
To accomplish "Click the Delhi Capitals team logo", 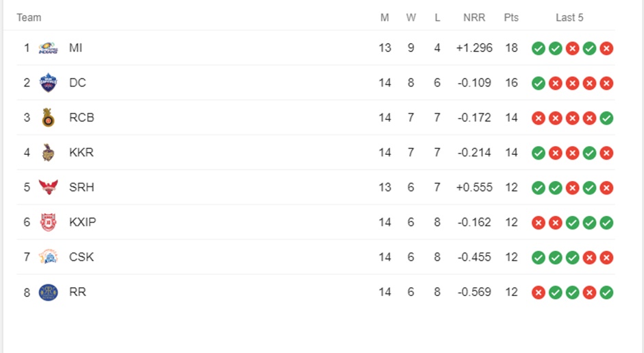I will [48, 83].
